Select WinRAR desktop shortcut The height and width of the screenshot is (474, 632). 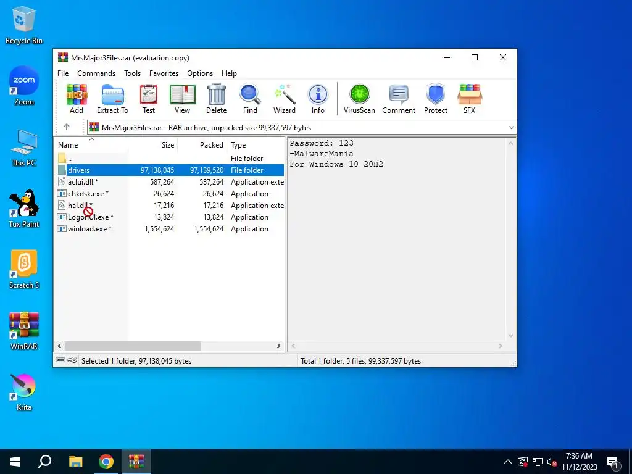pos(24,331)
